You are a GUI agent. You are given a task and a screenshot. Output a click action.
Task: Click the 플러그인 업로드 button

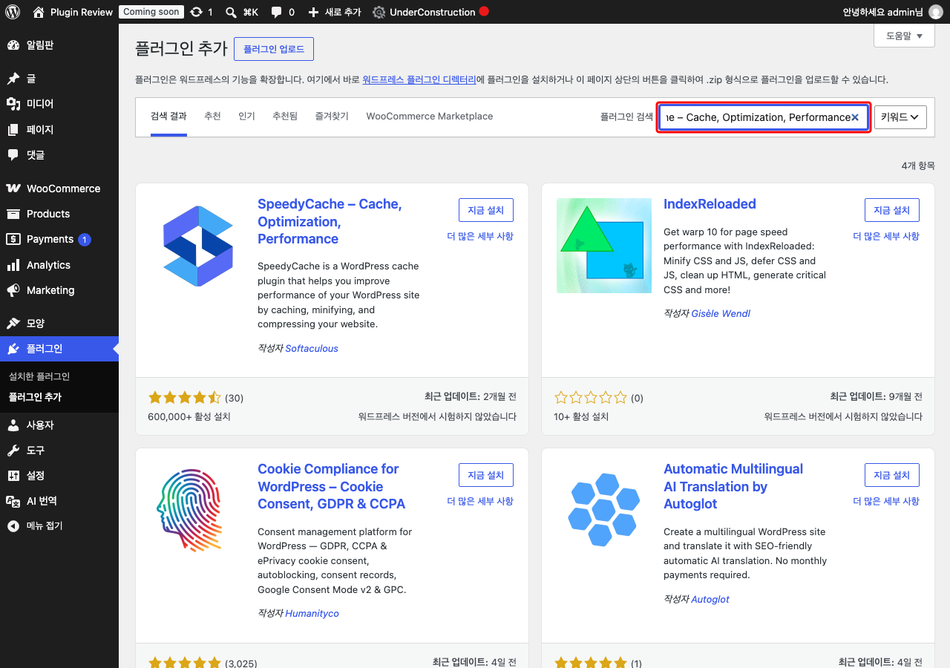[x=274, y=49]
